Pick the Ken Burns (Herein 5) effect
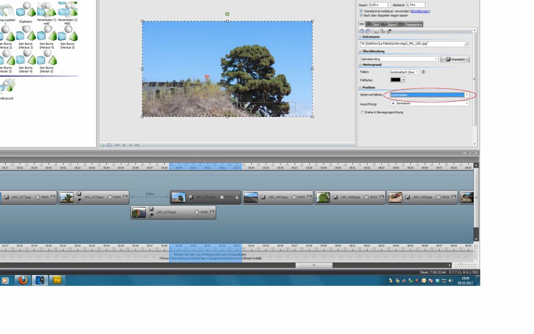 tap(46, 58)
